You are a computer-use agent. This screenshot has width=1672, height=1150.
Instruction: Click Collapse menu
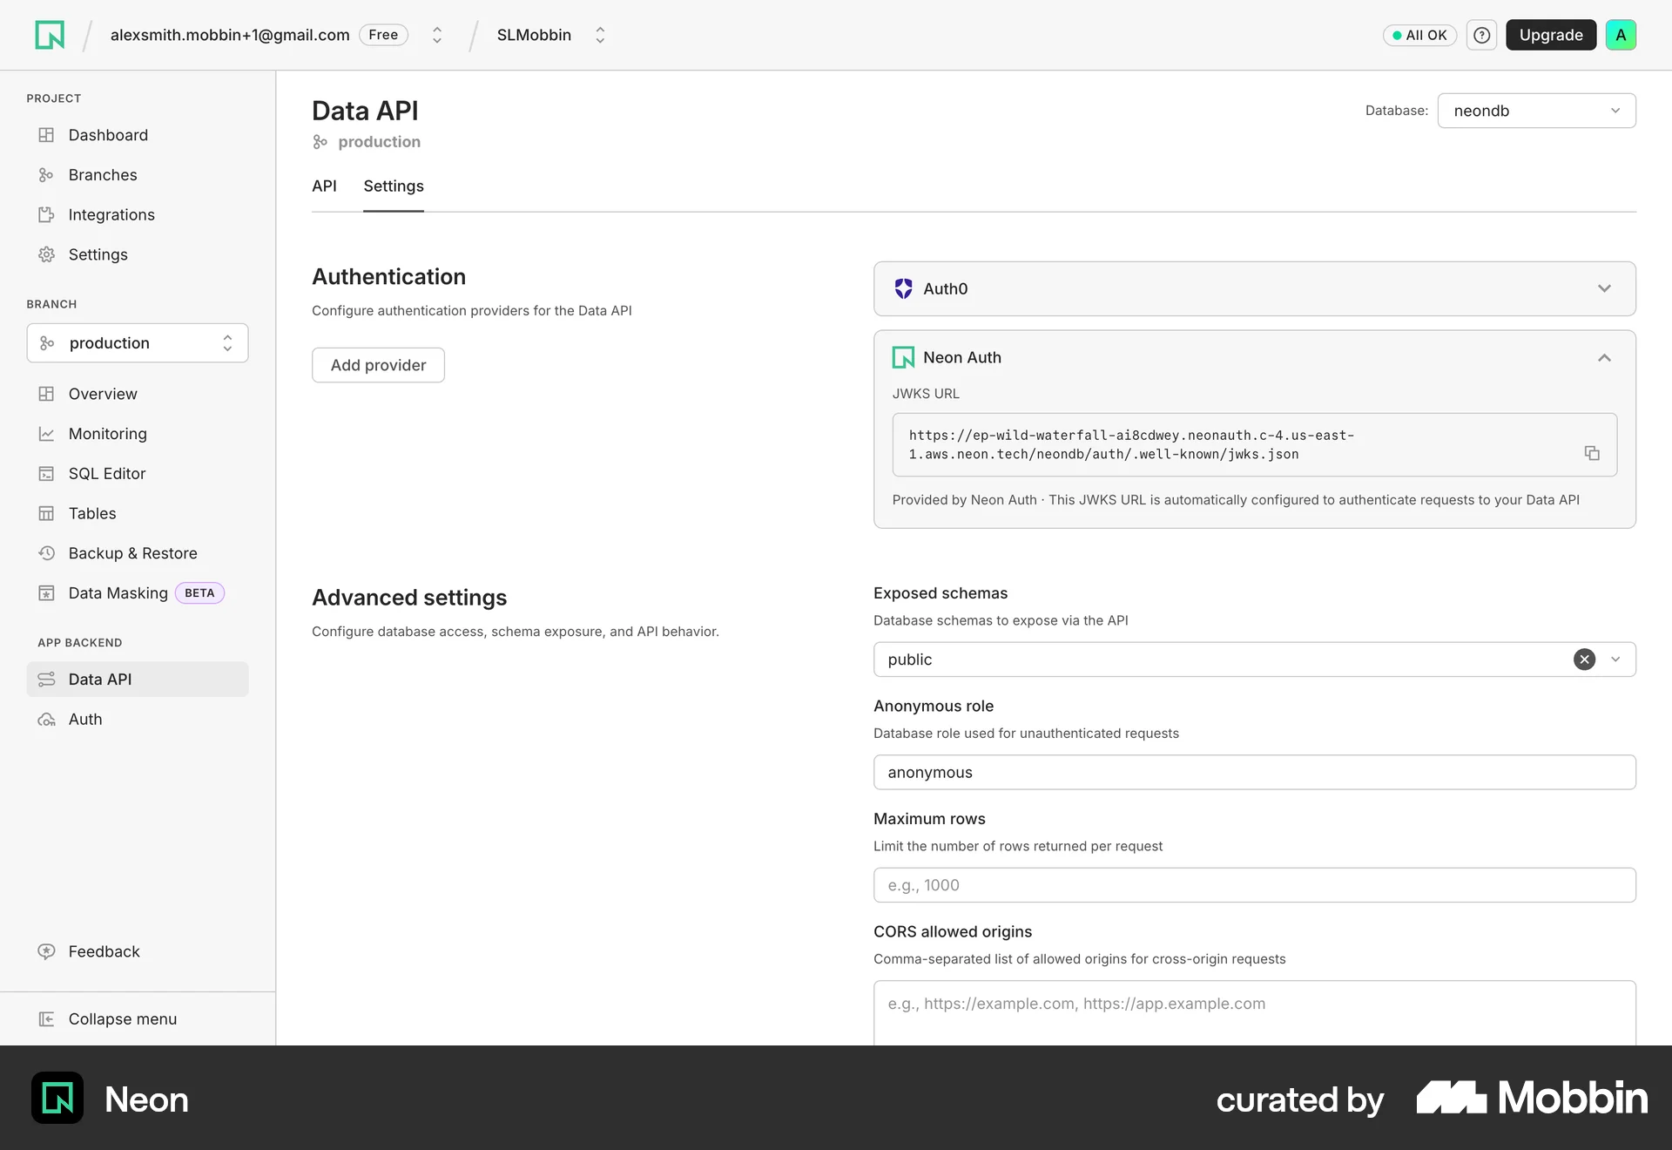pyautogui.click(x=138, y=1019)
